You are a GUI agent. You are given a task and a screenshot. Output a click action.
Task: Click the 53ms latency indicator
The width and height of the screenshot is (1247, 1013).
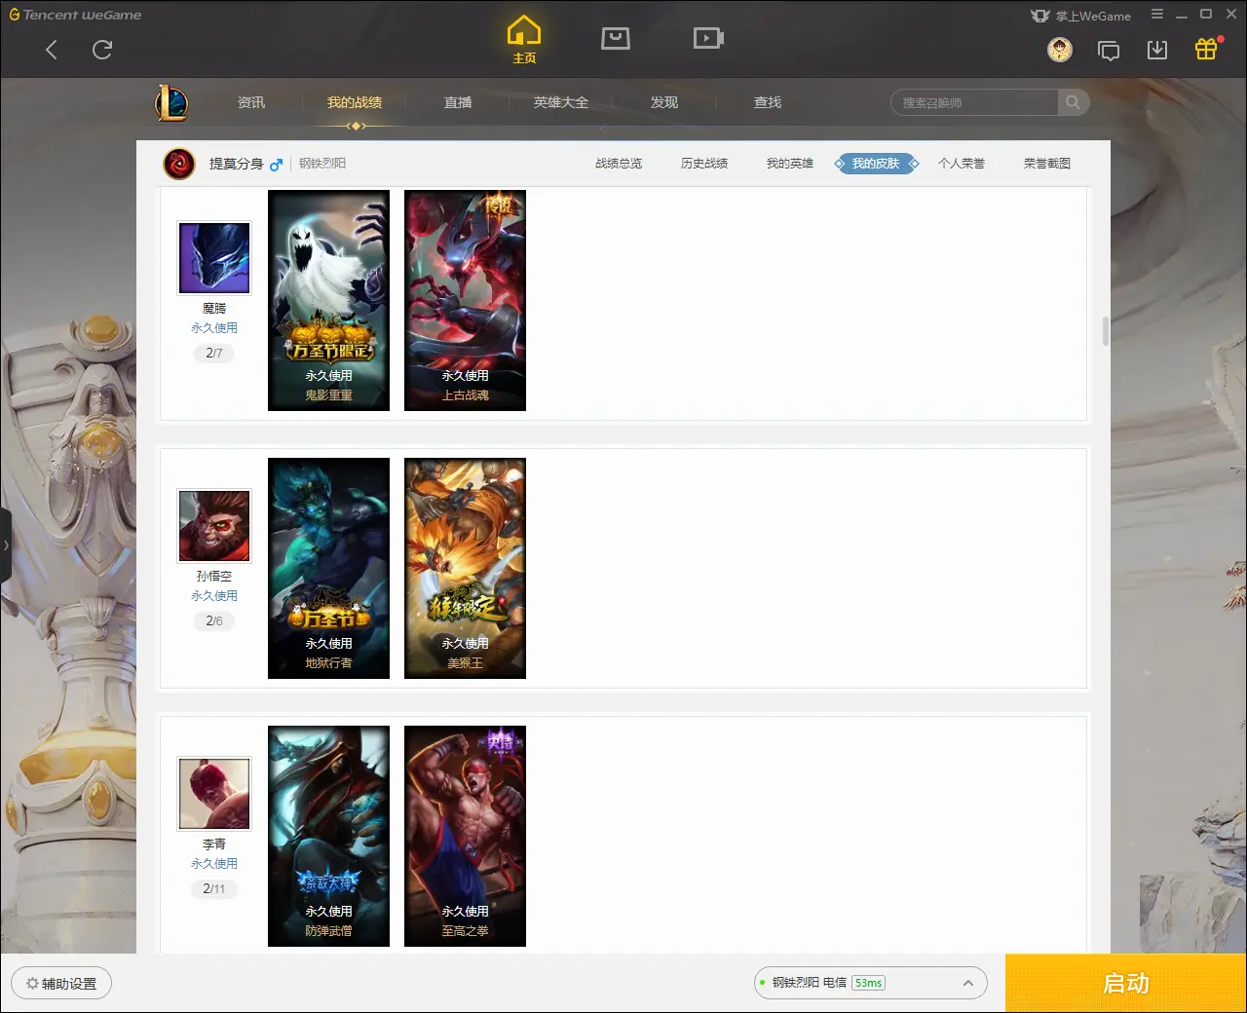point(869,983)
